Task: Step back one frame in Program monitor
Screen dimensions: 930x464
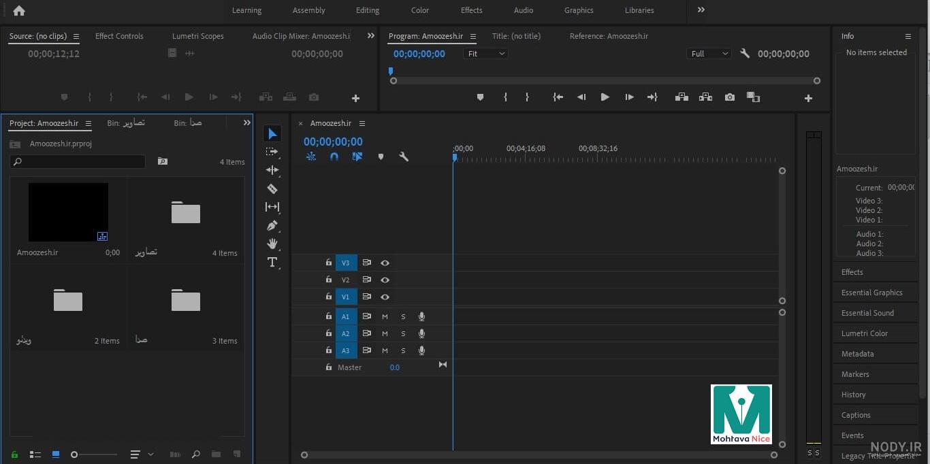Action: coord(581,97)
